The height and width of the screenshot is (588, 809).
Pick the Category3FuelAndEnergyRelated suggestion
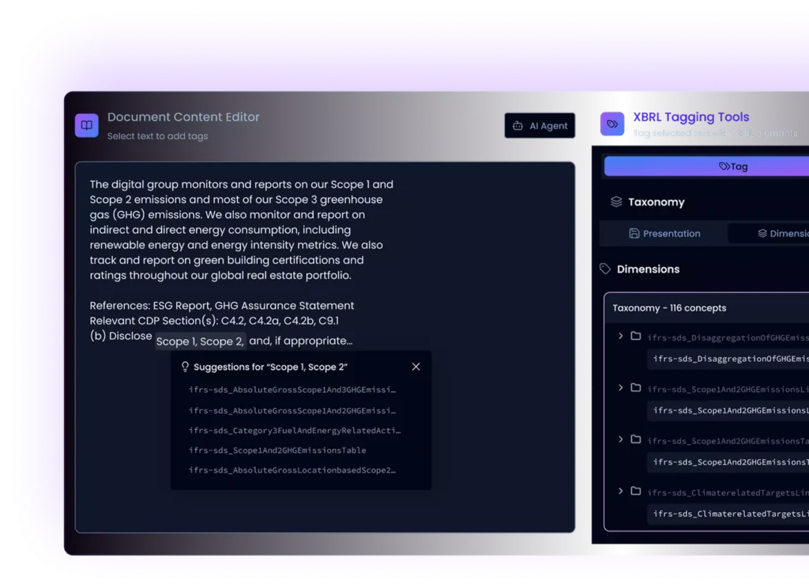294,431
